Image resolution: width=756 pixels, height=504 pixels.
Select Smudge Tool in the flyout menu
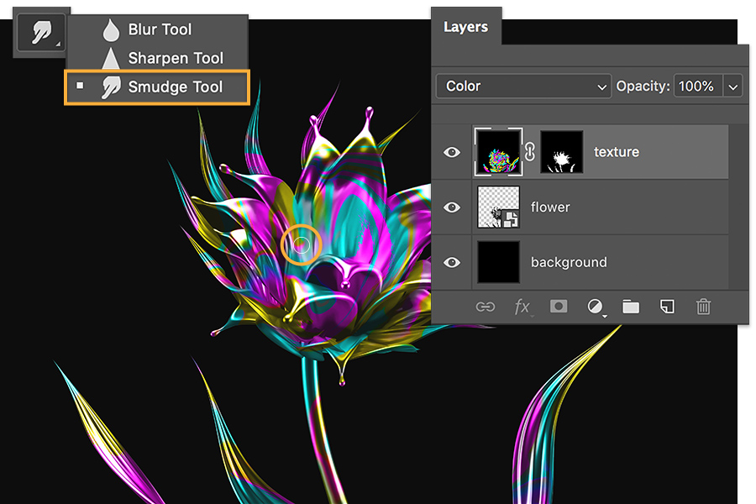coord(157,87)
